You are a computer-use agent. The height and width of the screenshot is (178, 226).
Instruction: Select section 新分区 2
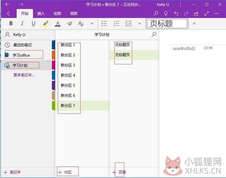[82, 55]
